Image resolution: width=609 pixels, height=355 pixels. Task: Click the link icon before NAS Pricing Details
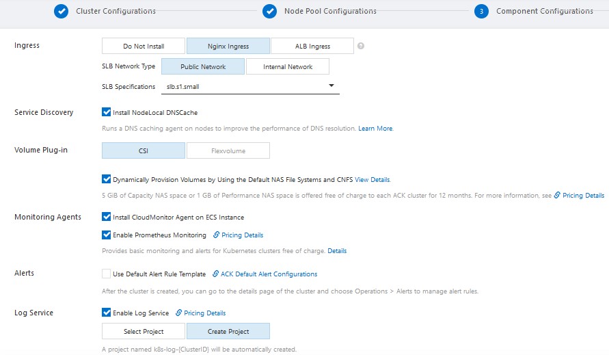557,196
